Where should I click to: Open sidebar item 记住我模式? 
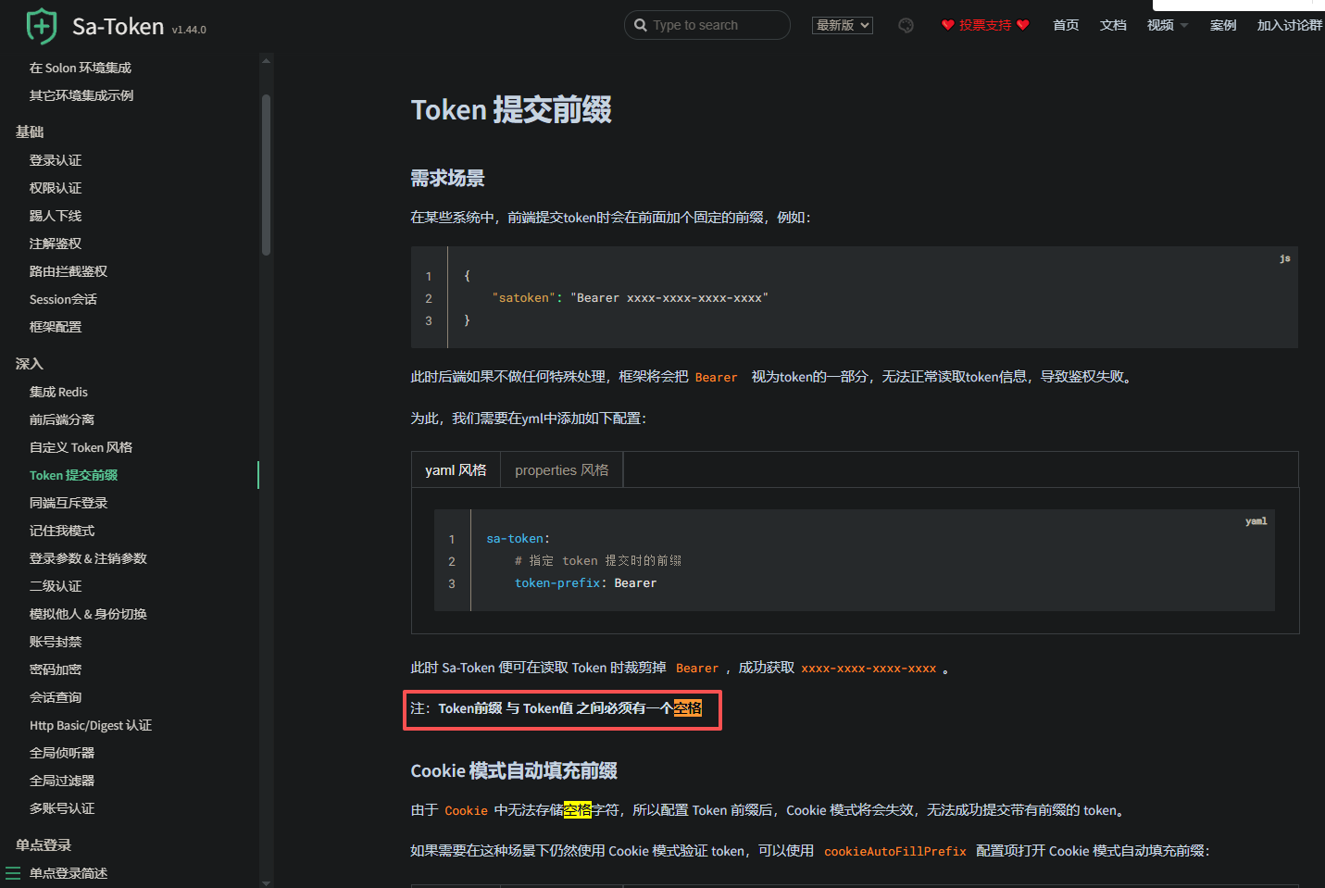(62, 531)
